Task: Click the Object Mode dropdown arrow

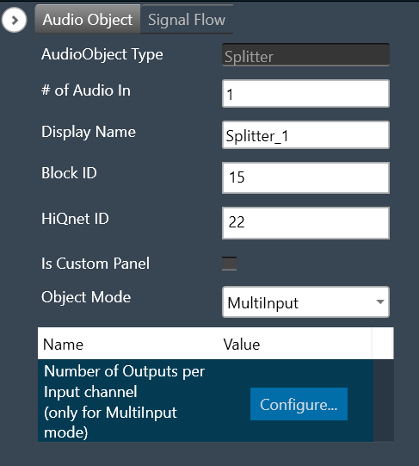Action: pos(379,302)
